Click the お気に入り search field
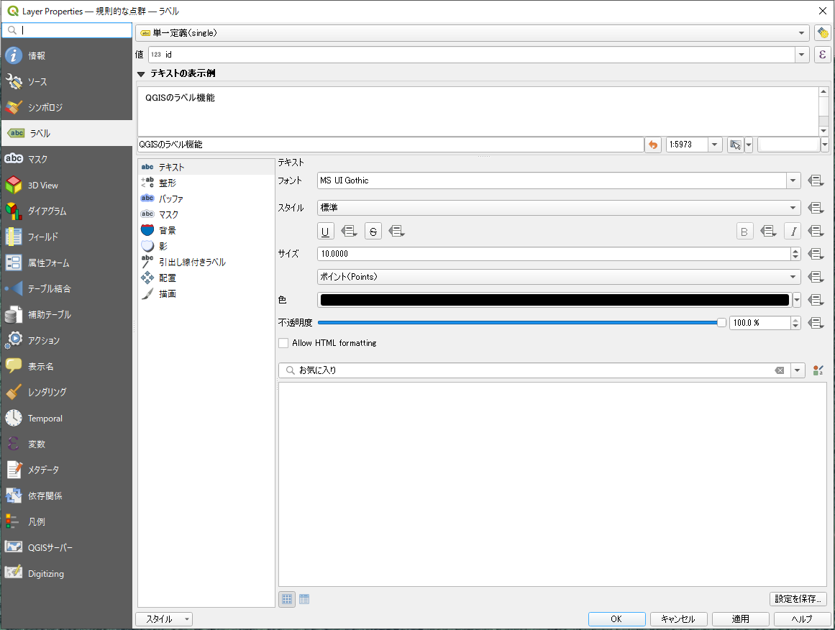 [x=534, y=370]
